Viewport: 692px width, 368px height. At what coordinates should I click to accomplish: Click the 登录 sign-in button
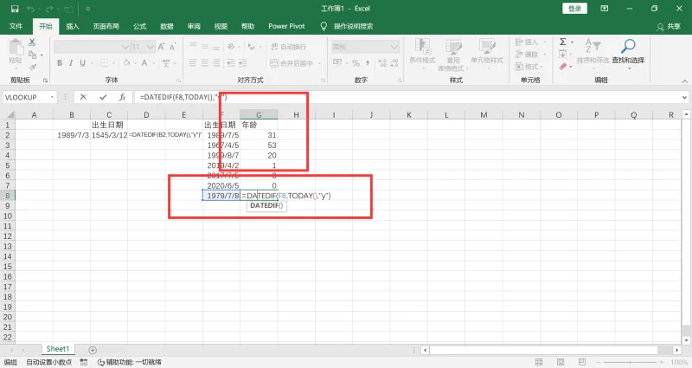point(574,9)
